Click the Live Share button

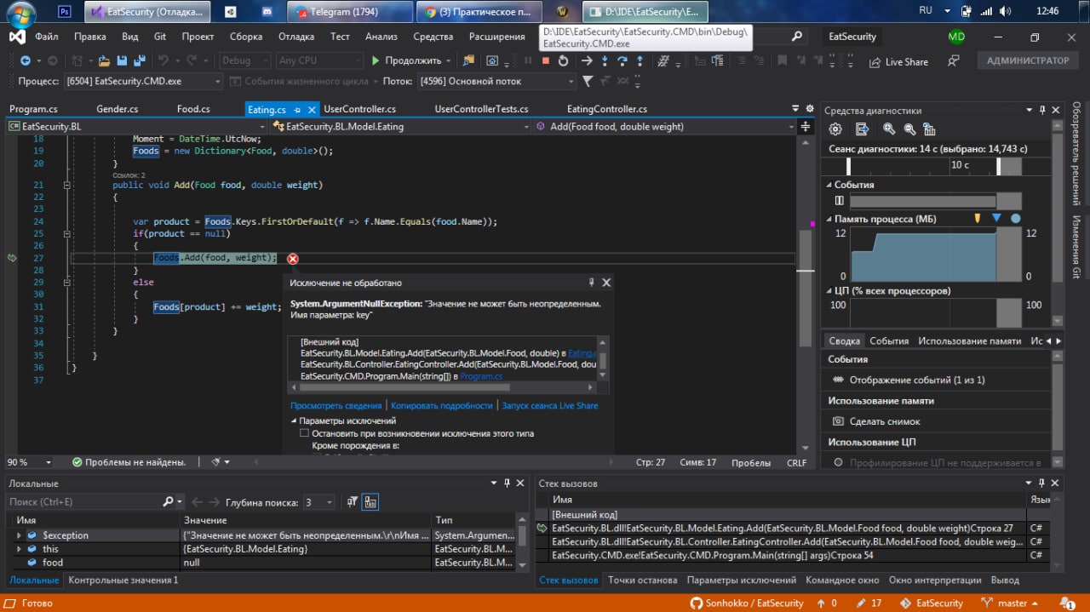click(898, 62)
